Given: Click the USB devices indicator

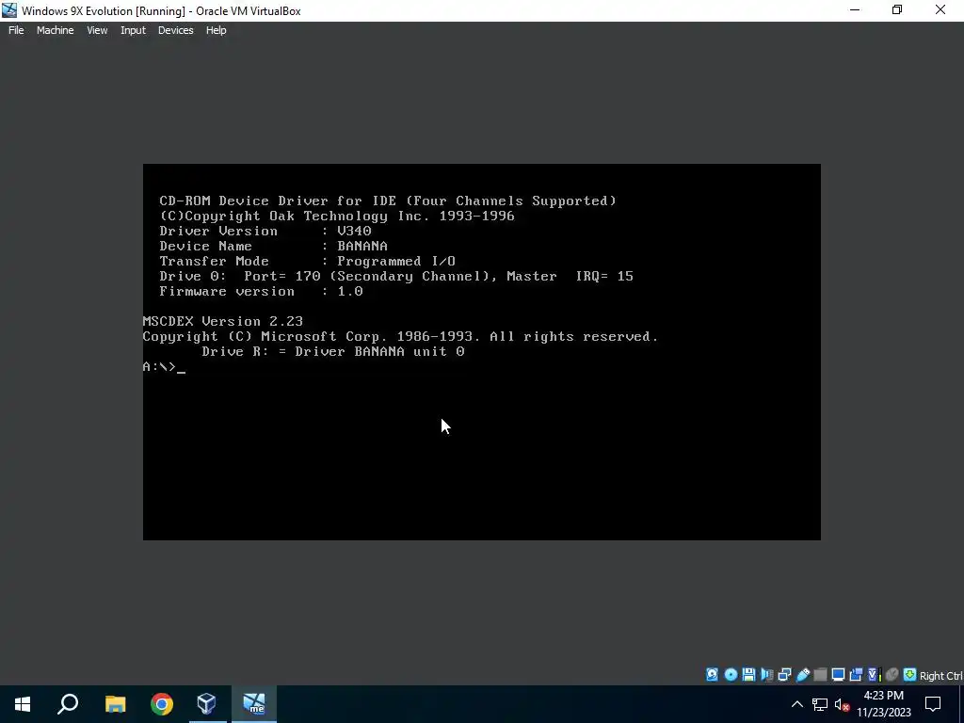Looking at the screenshot, I should point(803,675).
